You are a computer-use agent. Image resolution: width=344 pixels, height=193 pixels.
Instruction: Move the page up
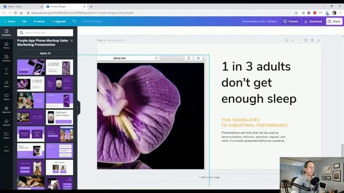[292, 40]
